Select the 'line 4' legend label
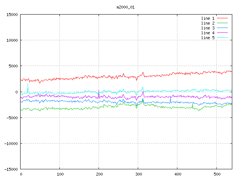239x179 pixels. pyautogui.click(x=208, y=33)
